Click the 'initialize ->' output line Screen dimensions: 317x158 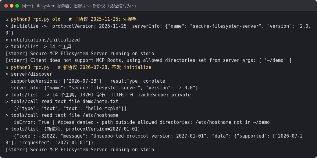(x=158, y=30)
